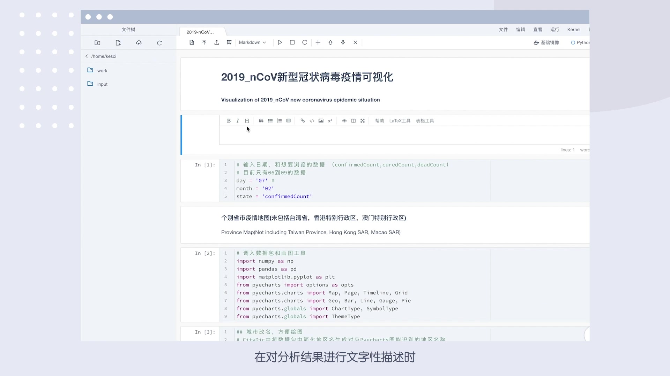
Task: Click the Heading formatting icon
Action: point(247,120)
